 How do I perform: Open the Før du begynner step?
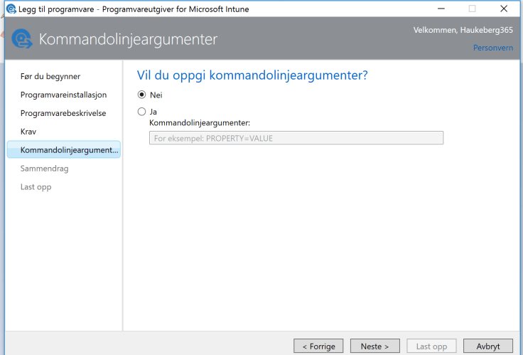point(50,76)
